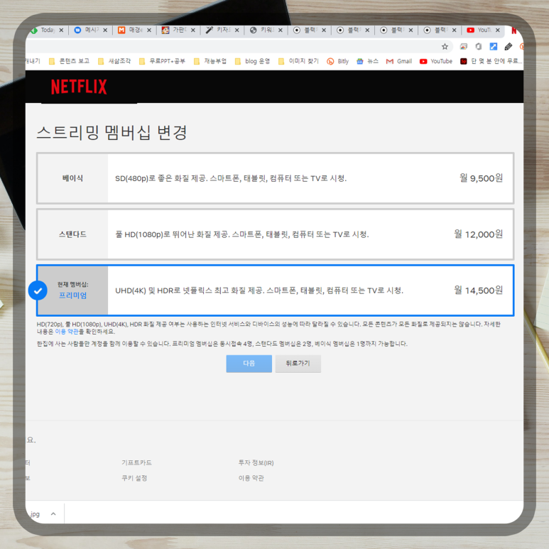Screen dimensions: 549x549
Task: Click the 뒤로가기 button
Action: click(x=298, y=364)
